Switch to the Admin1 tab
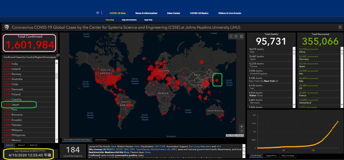 (x=21, y=145)
